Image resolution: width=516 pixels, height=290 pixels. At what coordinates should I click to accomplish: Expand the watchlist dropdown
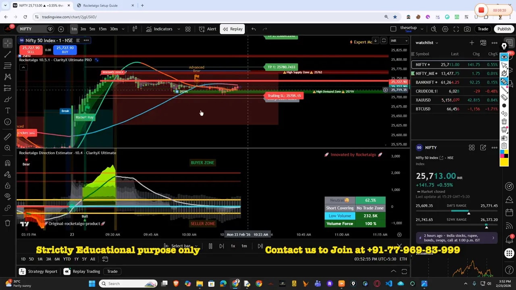point(437,43)
